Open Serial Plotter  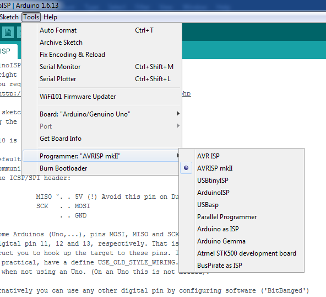pyautogui.click(x=102, y=79)
